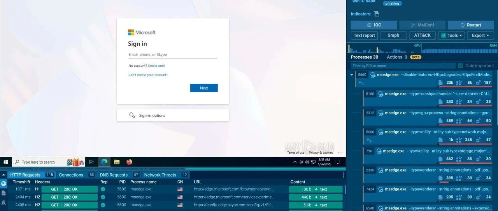This screenshot has height=211, width=498.
Task: Open the ATT&CK matrix button
Action: [x=422, y=35]
